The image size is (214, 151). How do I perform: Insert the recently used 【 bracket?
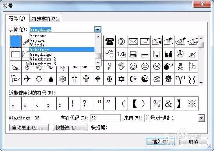(x=133, y=103)
